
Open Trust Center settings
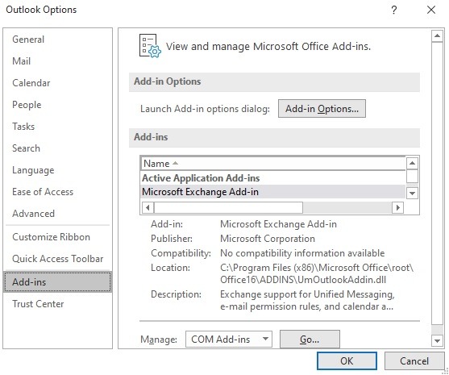point(38,304)
